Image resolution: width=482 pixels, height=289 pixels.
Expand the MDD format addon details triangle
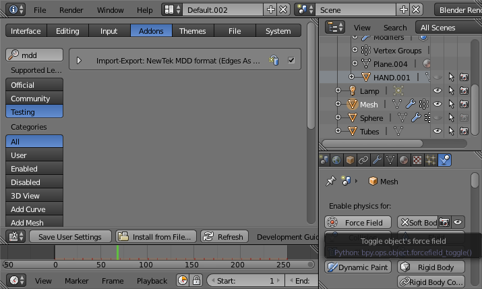click(x=79, y=60)
